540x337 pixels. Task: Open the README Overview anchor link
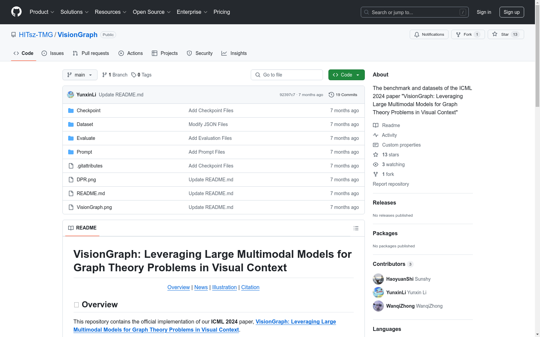click(179, 287)
